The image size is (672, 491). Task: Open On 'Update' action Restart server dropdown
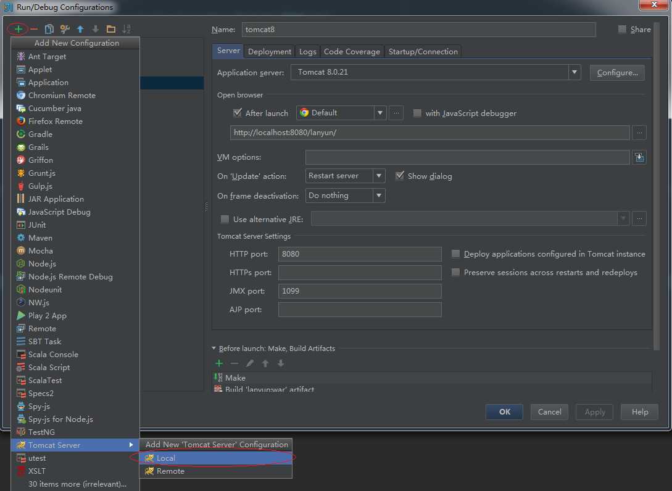coord(379,176)
